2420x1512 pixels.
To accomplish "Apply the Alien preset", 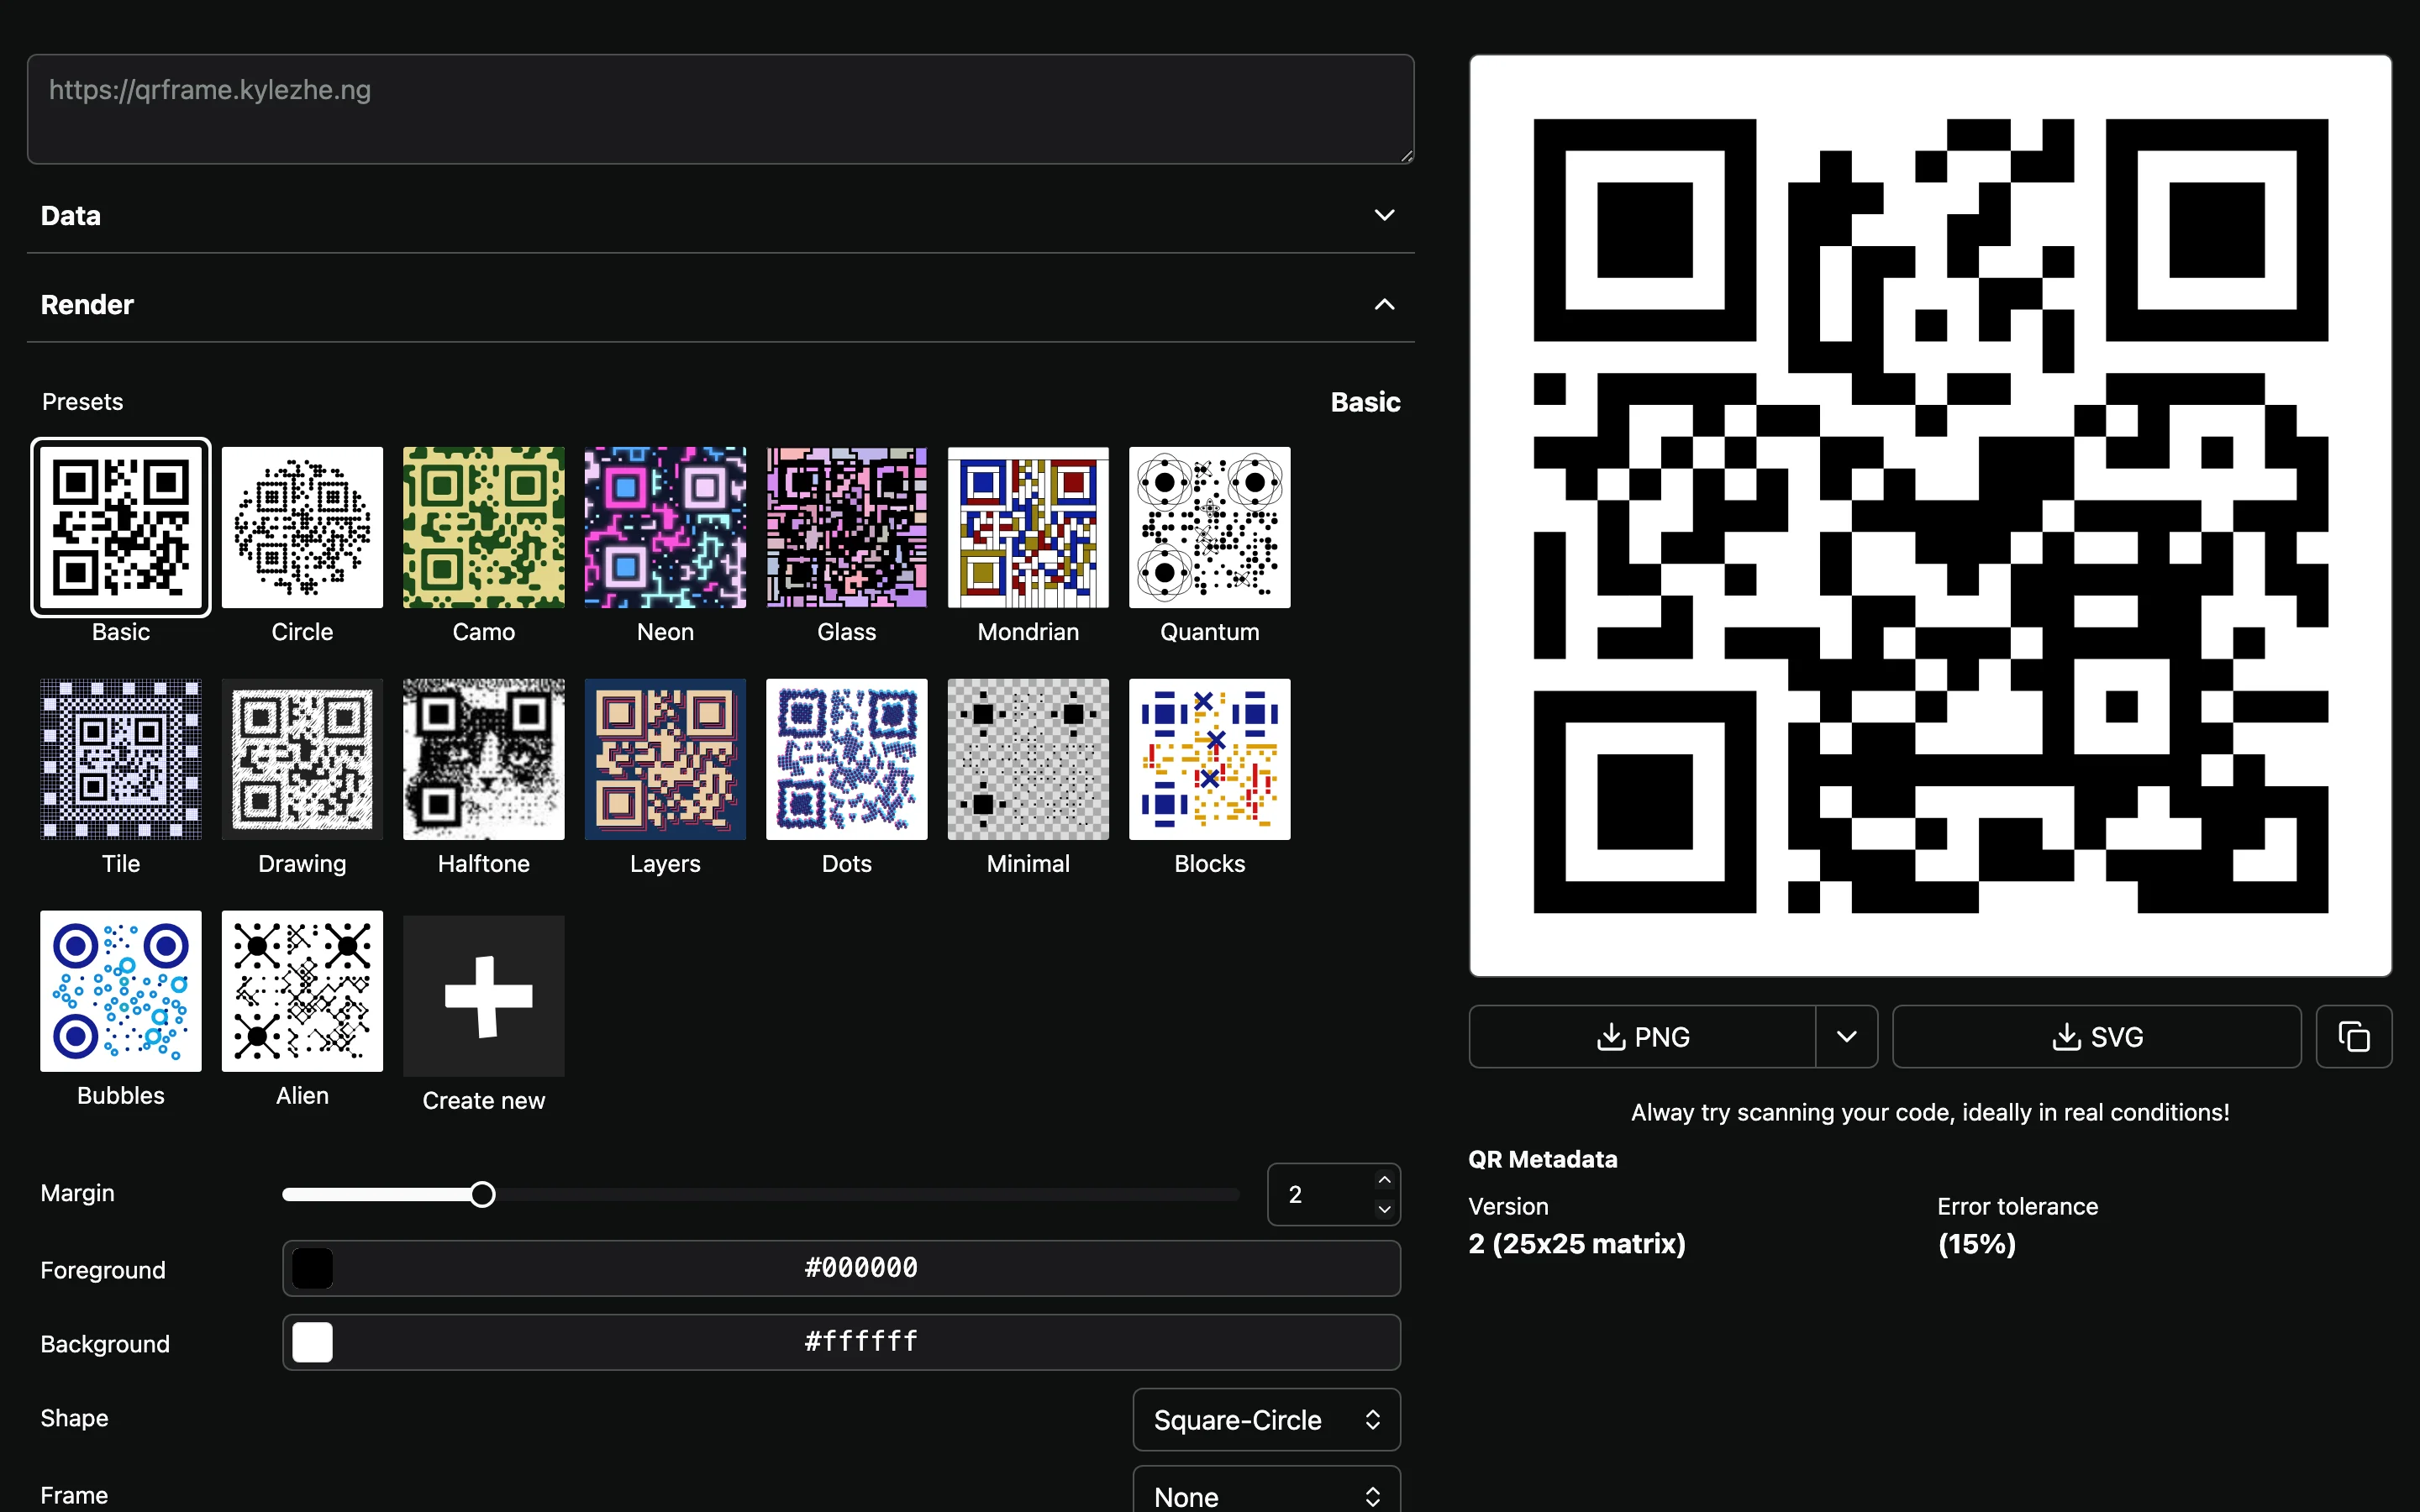I will (x=302, y=991).
